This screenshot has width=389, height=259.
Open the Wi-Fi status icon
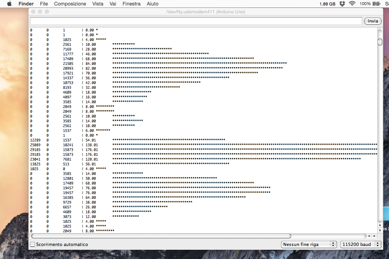(352, 4)
